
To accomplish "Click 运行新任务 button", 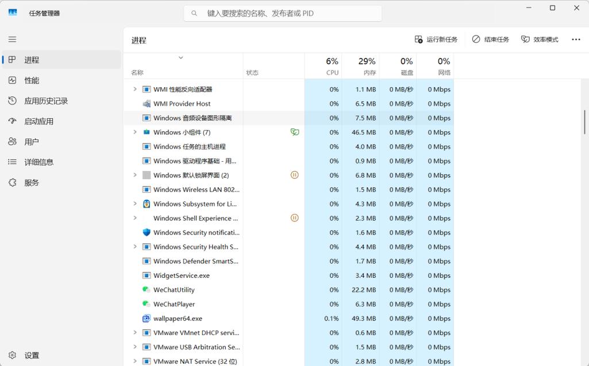I will point(436,40).
